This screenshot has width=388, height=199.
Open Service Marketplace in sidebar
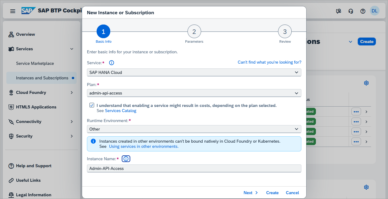click(x=35, y=64)
